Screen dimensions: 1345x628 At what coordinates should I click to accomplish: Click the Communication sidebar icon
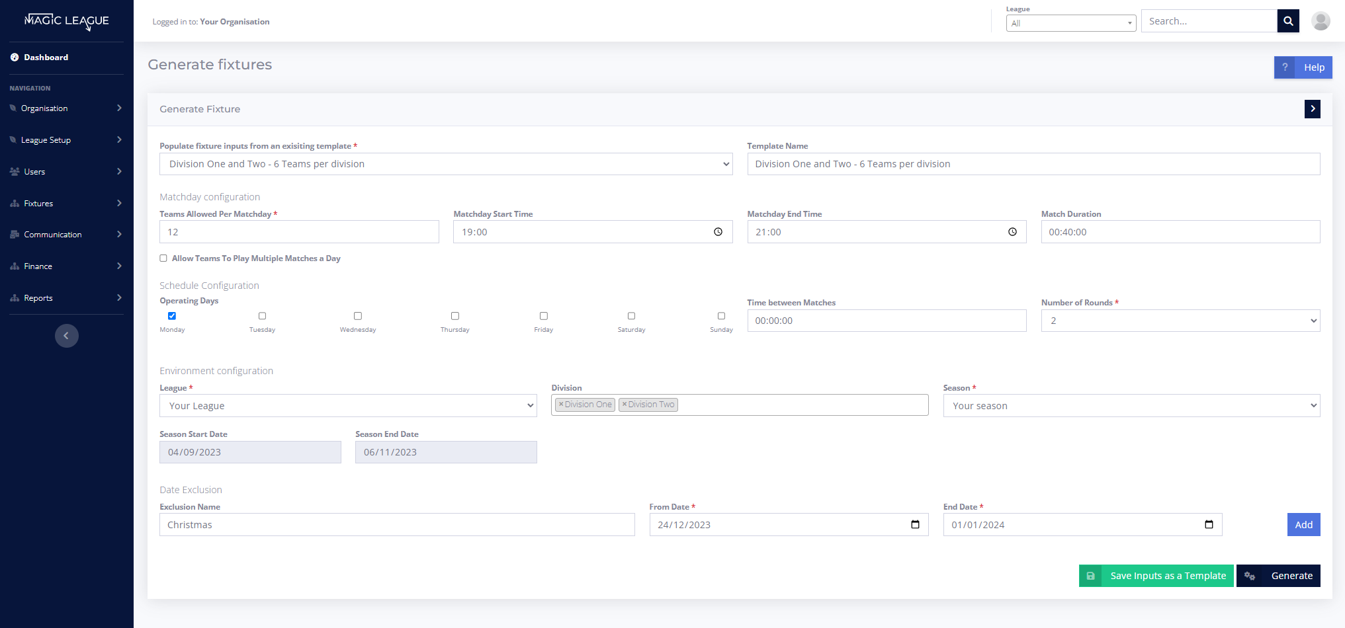pyautogui.click(x=15, y=234)
